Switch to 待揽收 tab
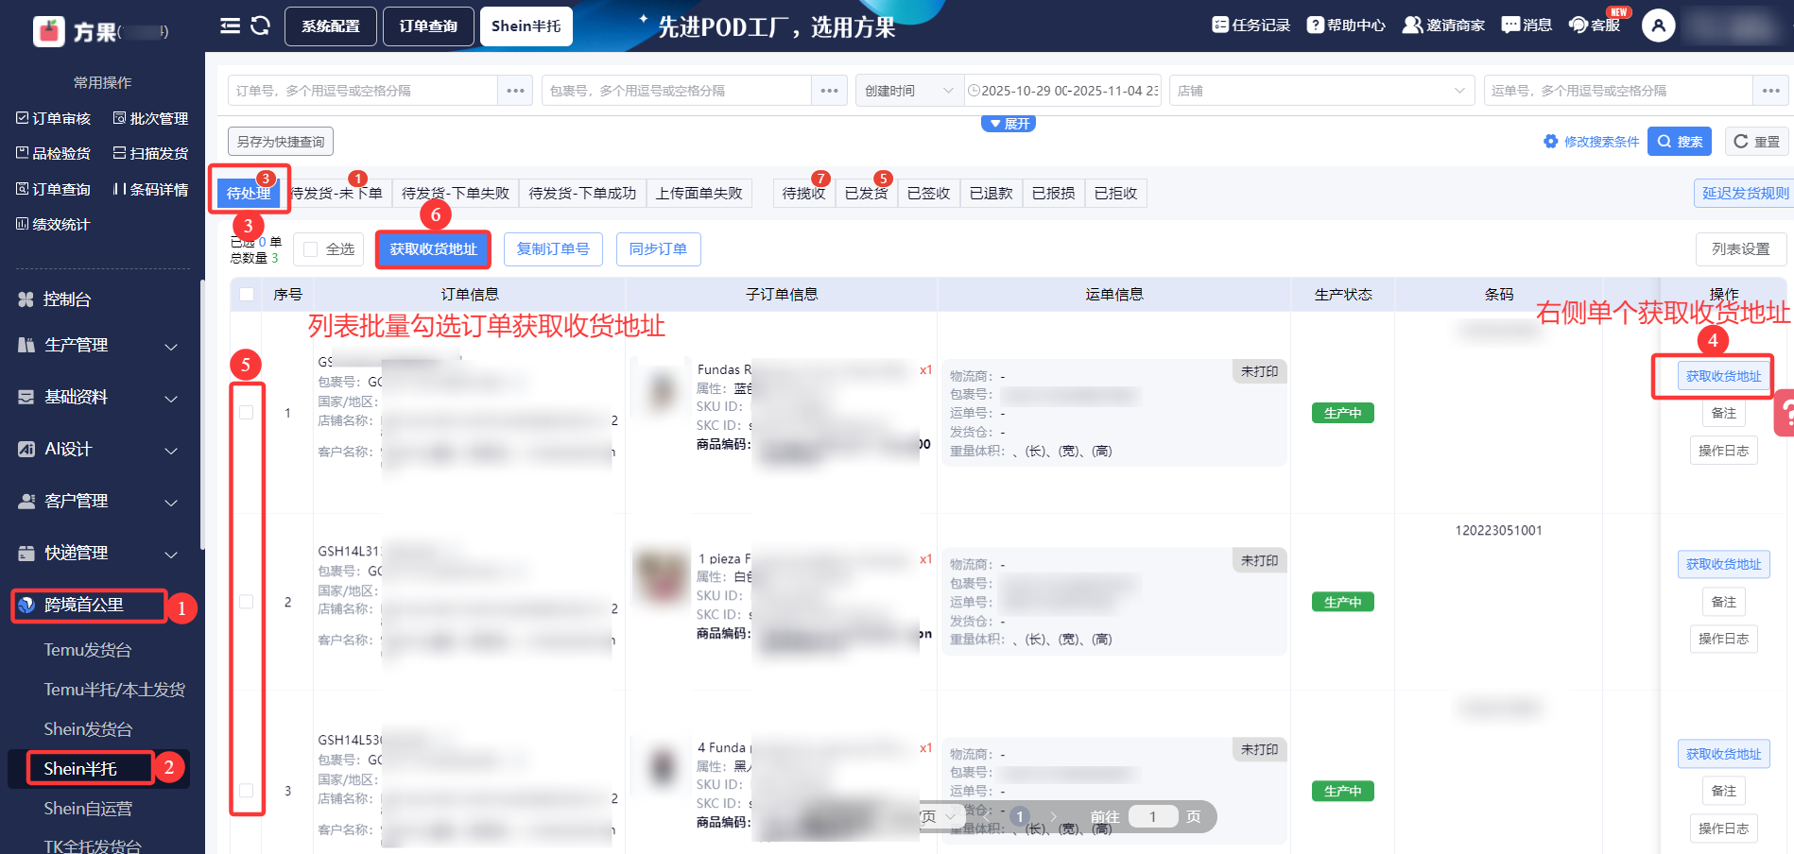This screenshot has height=854, width=1794. tap(804, 193)
